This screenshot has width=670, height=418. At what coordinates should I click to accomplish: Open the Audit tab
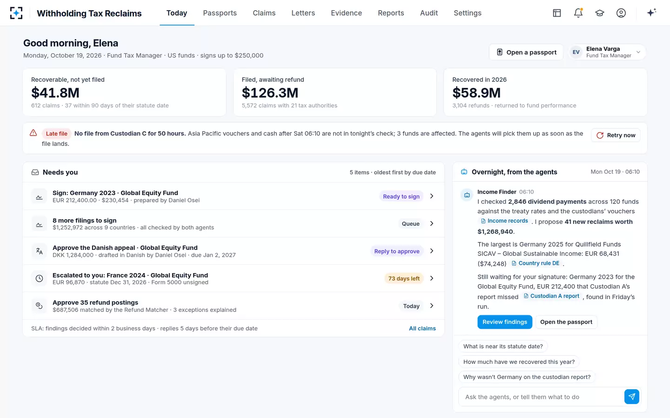[429, 13]
